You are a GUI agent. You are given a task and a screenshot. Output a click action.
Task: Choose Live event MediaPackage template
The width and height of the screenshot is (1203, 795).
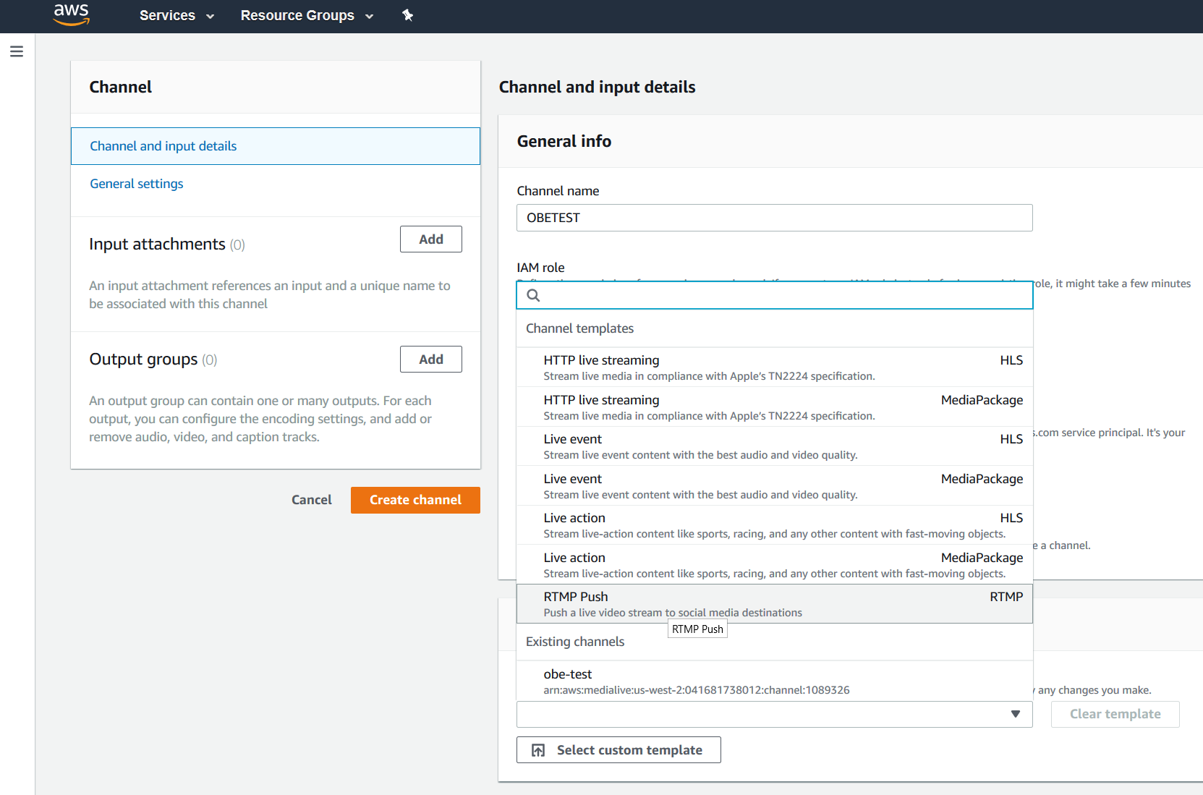point(775,486)
